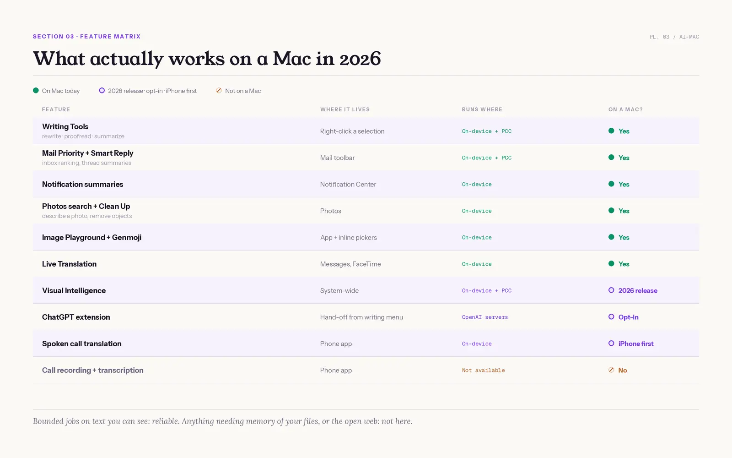Click 'App + inline pickers' cell

point(349,237)
